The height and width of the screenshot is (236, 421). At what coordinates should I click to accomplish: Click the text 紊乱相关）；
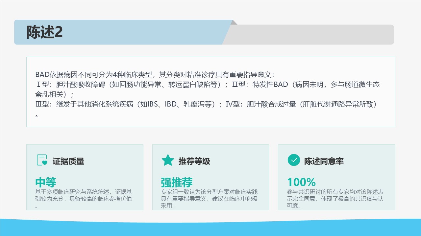tap(55, 94)
